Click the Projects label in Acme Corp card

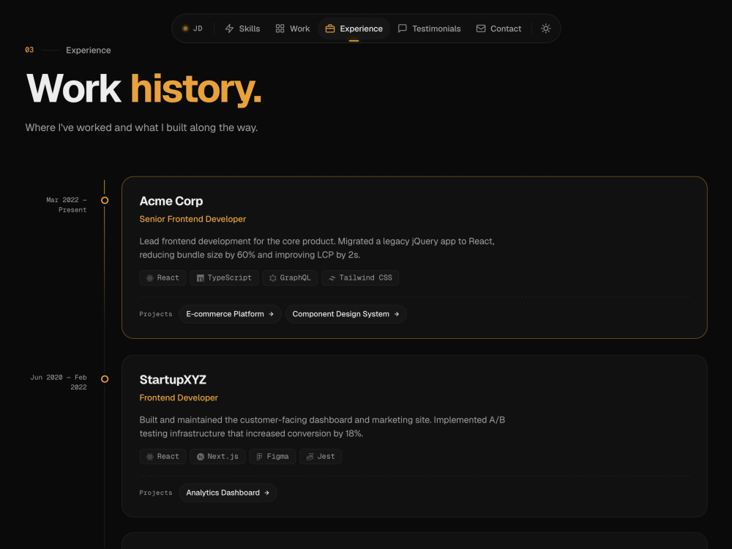coord(156,314)
